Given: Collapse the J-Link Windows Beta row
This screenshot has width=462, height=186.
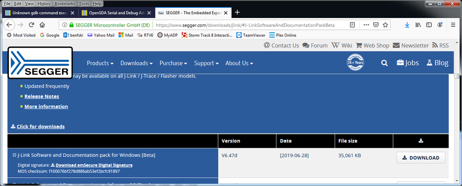Looking at the screenshot, I should click(14, 155).
